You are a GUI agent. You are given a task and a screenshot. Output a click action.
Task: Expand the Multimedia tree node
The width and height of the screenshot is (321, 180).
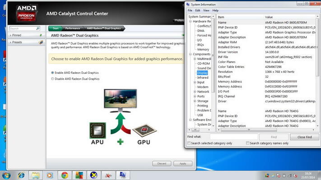pos(195,59)
